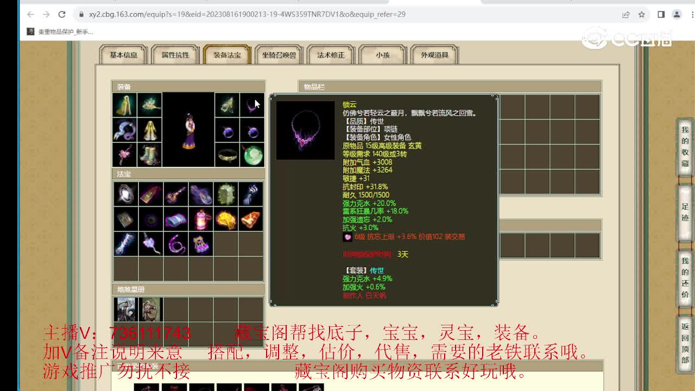Select the purple tassel charm treasure icon

click(x=150, y=244)
